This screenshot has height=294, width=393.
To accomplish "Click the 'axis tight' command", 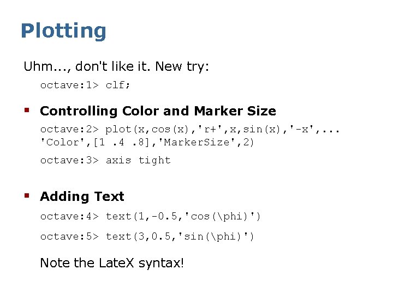I will (x=138, y=160).
